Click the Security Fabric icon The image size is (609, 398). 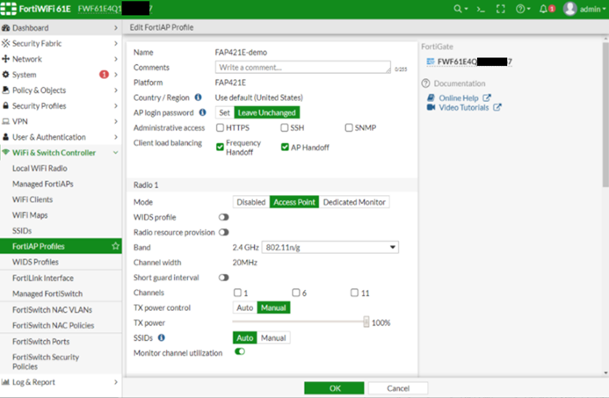click(x=6, y=43)
